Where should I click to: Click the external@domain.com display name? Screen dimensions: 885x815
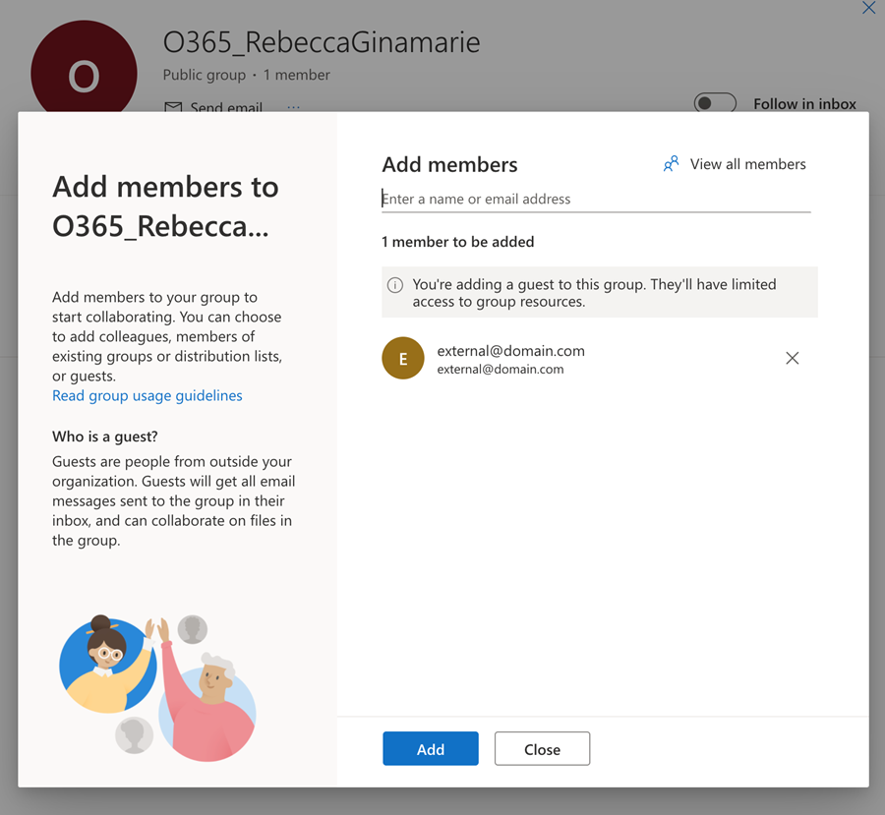pos(510,351)
